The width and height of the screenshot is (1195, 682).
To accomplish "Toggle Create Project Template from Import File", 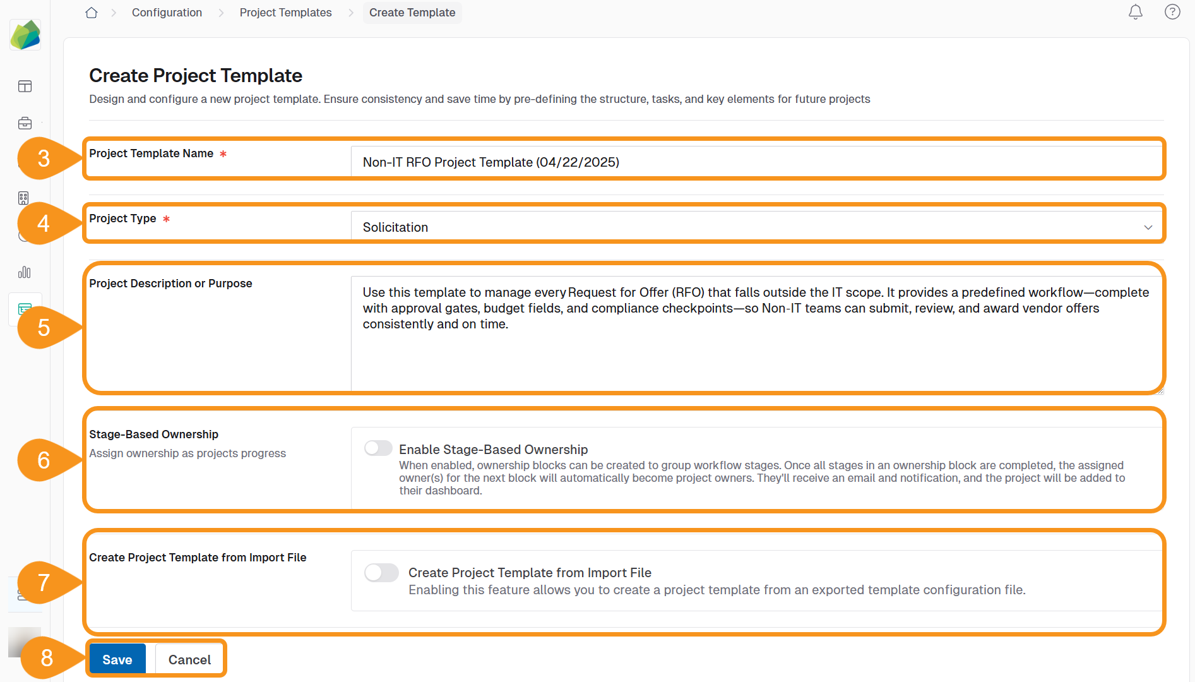I will pos(381,572).
